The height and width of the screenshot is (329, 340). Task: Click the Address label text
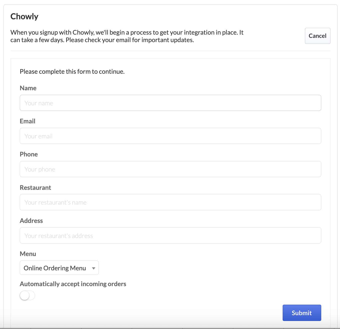pos(31,221)
